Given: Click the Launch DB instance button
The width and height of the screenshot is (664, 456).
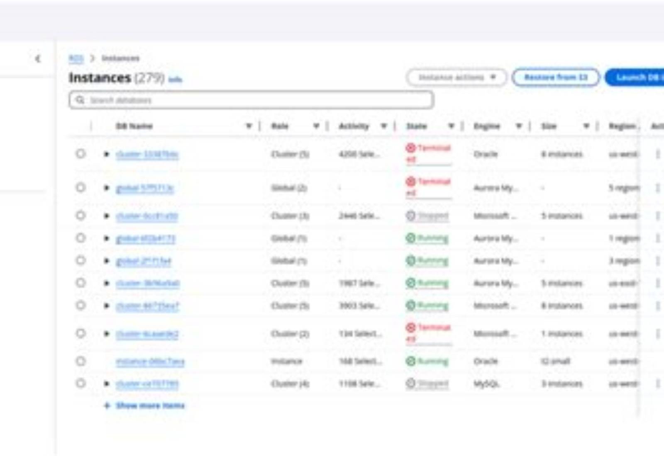Looking at the screenshot, I should click(x=635, y=78).
